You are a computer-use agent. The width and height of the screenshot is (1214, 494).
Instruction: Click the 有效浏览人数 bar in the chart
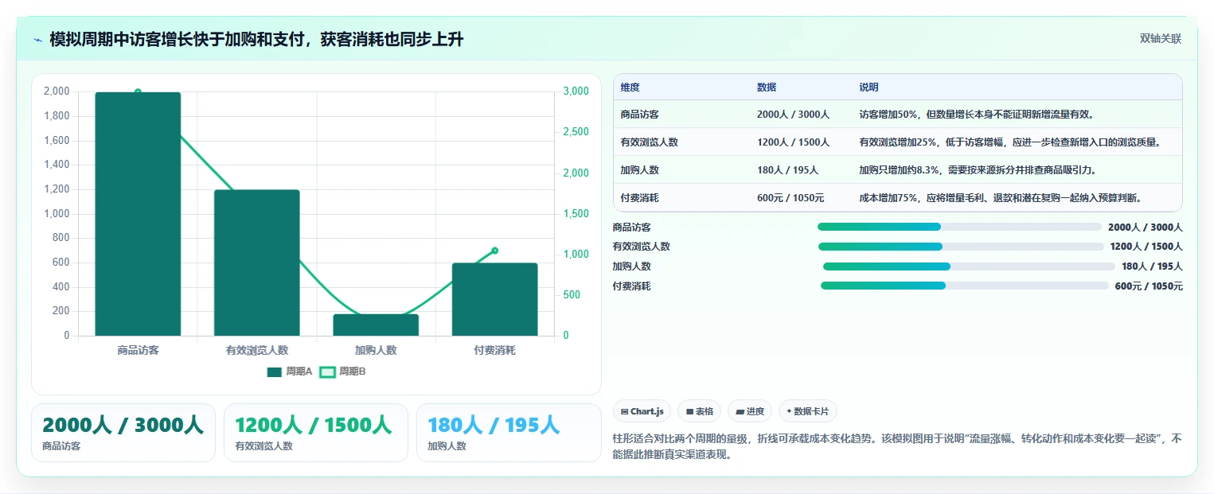[256, 263]
